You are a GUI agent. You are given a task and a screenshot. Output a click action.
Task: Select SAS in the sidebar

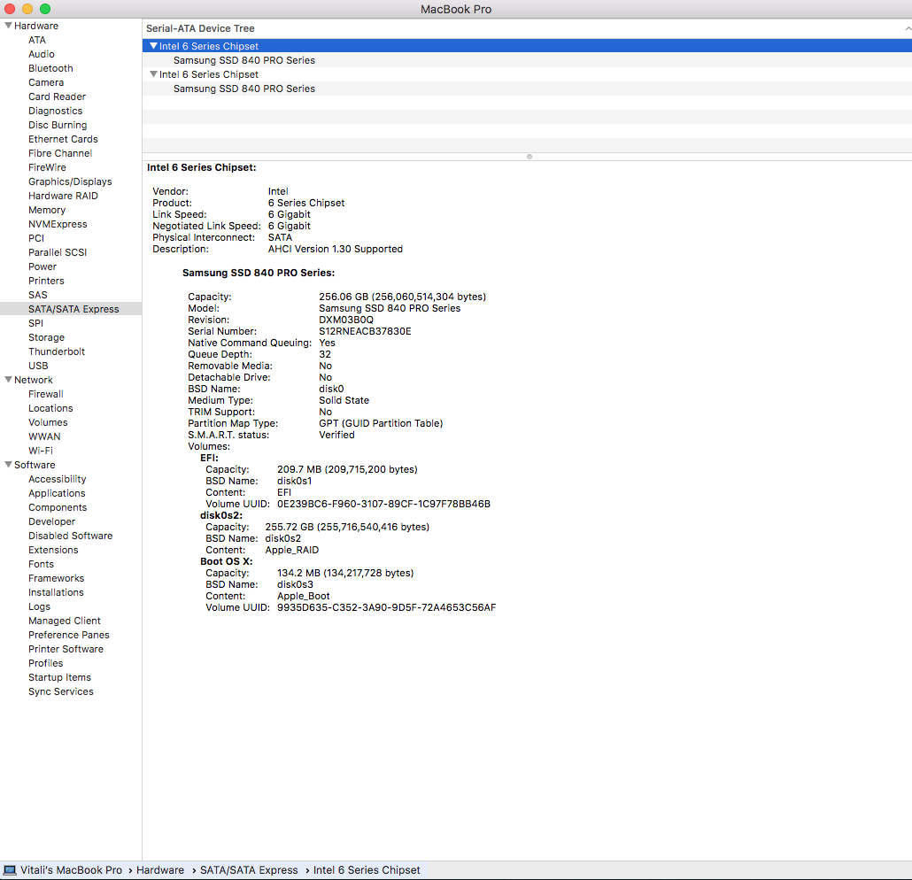(38, 295)
